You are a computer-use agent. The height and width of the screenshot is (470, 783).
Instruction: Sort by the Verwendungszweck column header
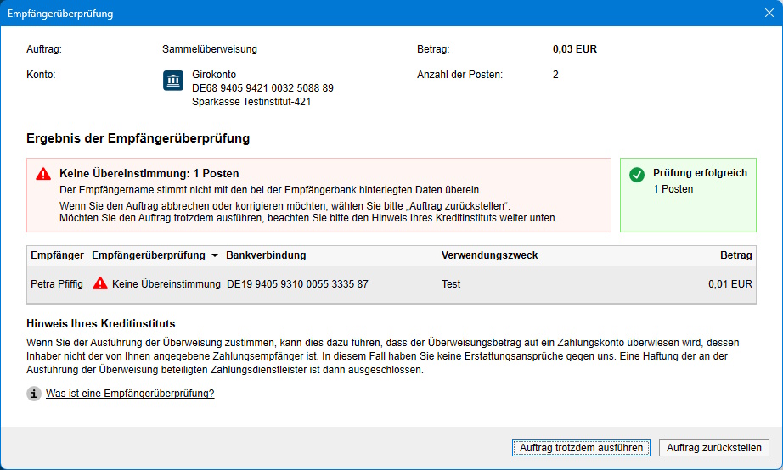pyautogui.click(x=489, y=255)
